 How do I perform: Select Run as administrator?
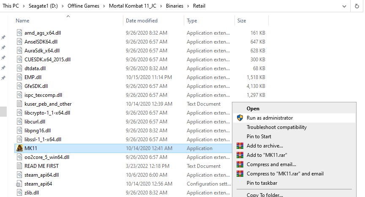pyautogui.click(x=294, y=118)
